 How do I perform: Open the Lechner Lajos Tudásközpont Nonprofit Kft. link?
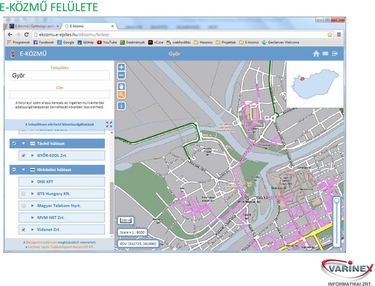pyautogui.click(x=61, y=247)
